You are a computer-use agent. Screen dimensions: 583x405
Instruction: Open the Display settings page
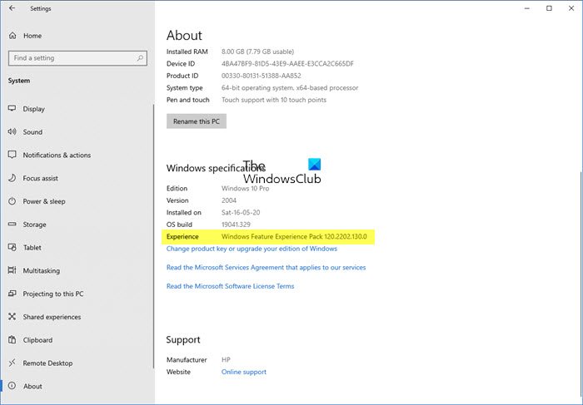point(77,109)
